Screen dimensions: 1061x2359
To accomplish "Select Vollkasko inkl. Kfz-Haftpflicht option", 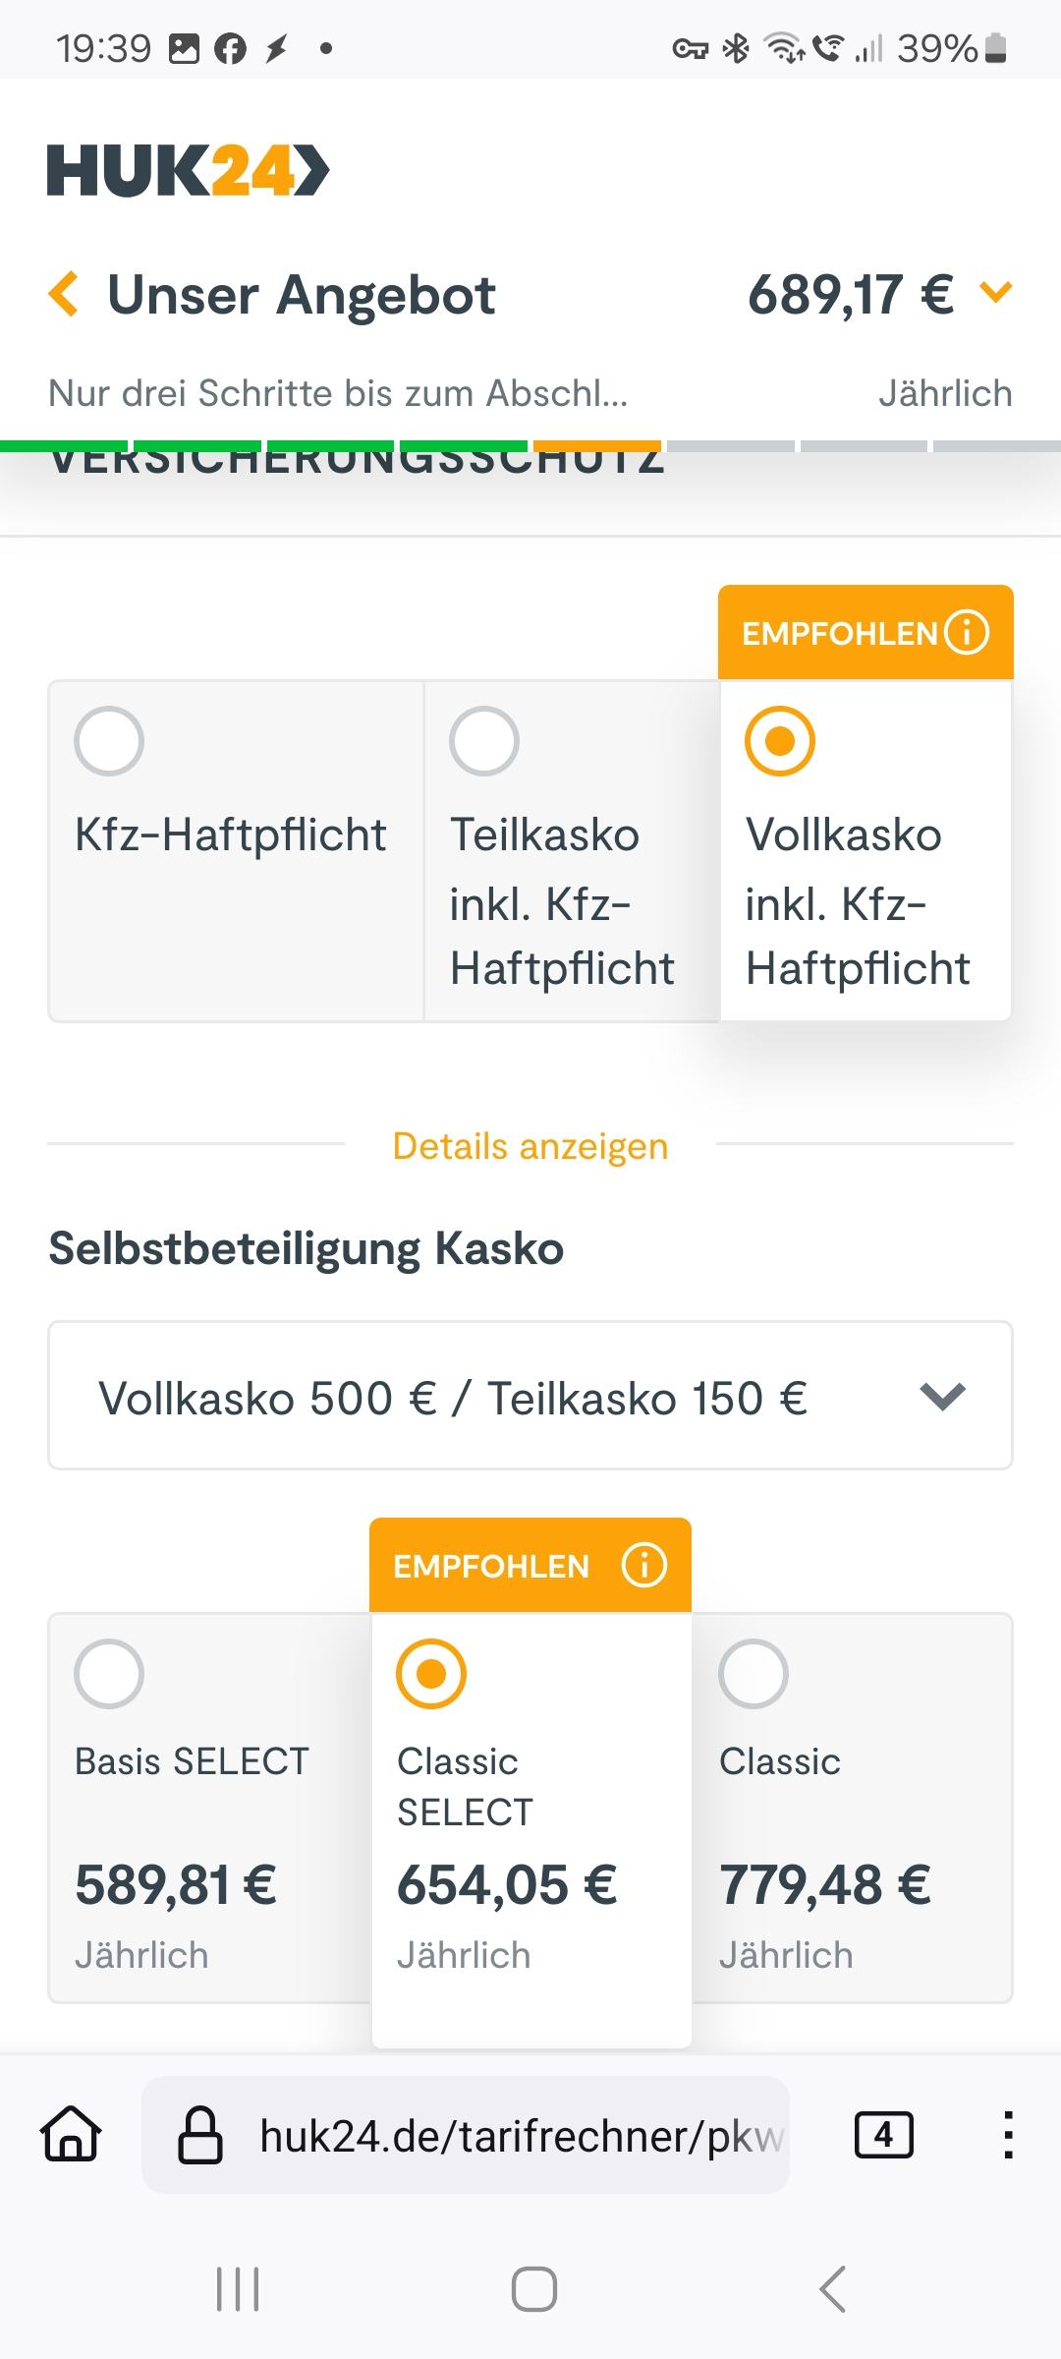I will (x=780, y=741).
